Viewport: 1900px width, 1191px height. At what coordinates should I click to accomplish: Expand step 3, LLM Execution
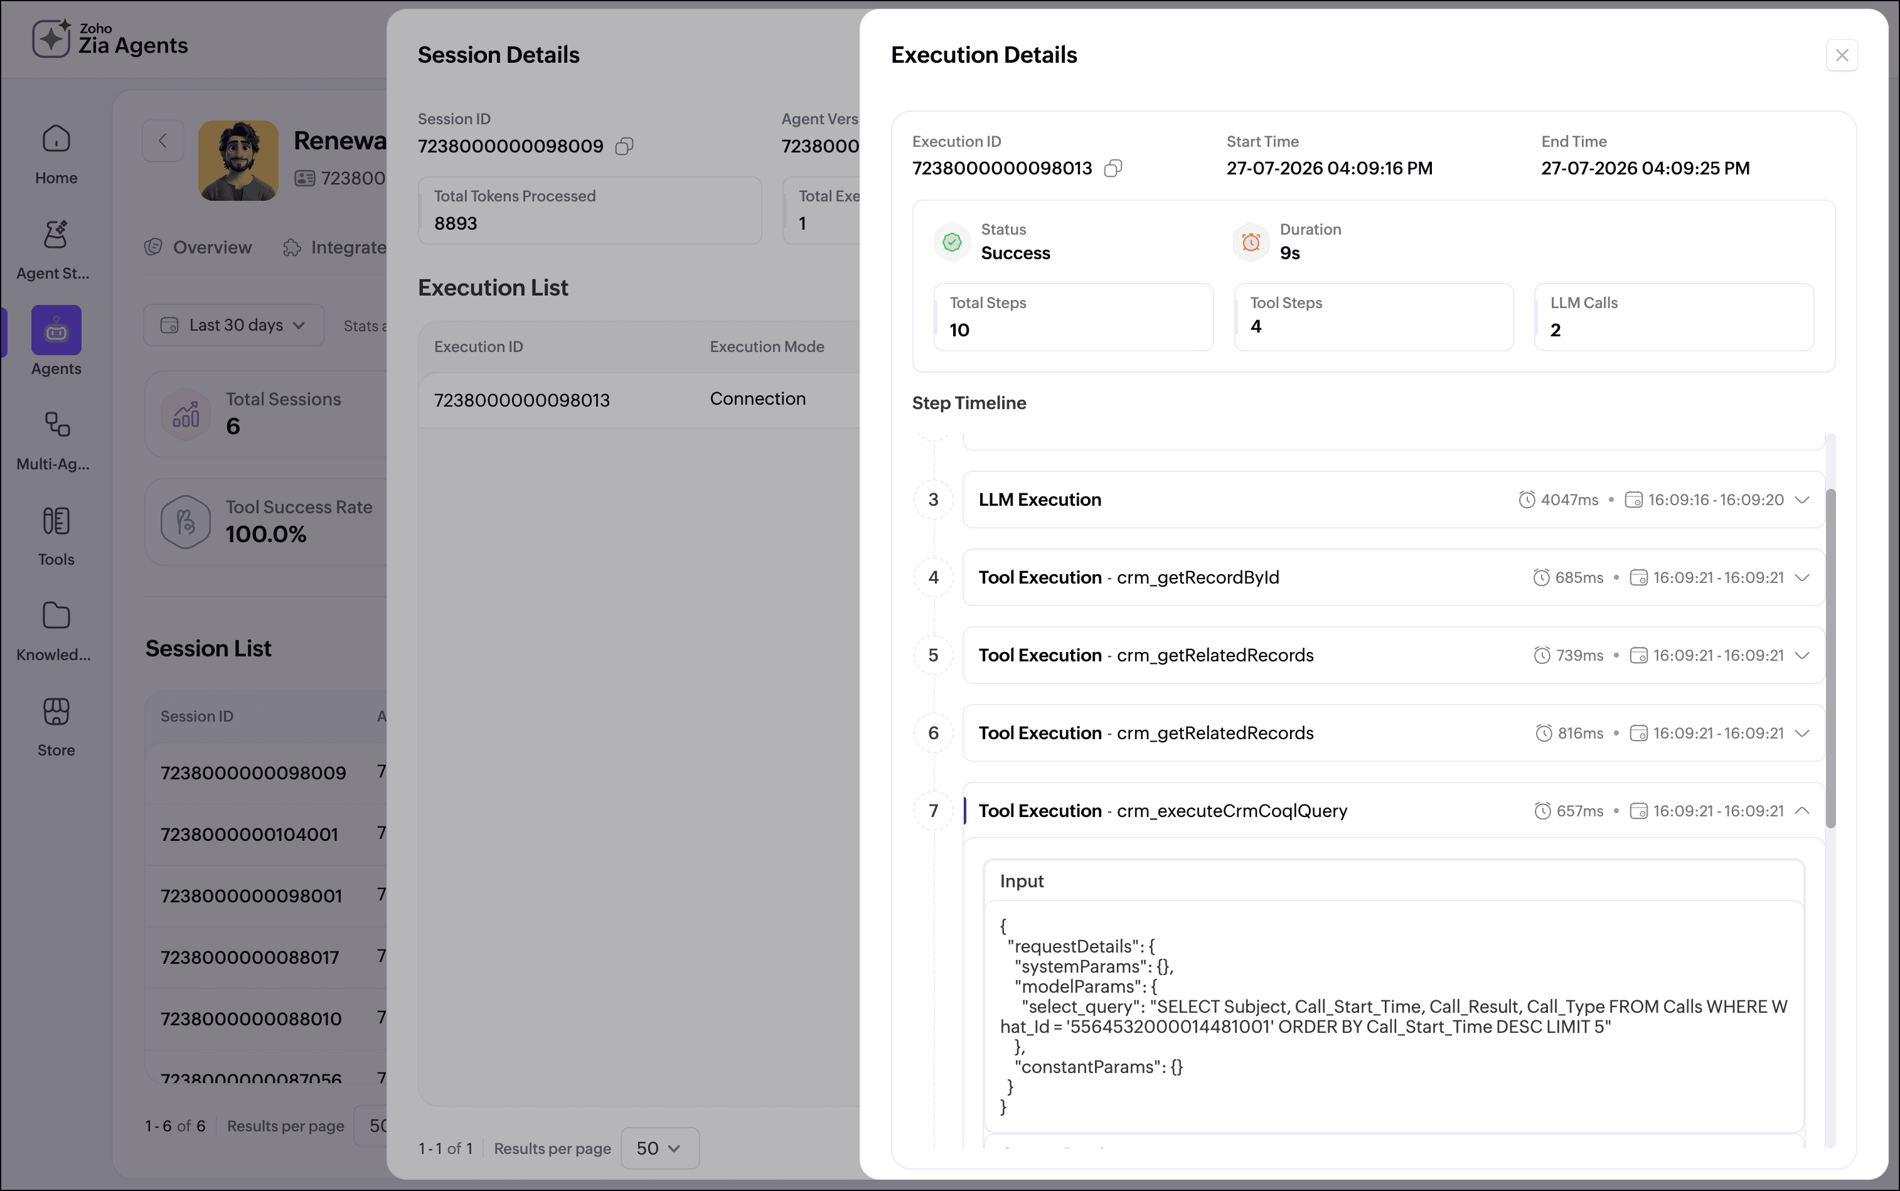[x=1801, y=500]
